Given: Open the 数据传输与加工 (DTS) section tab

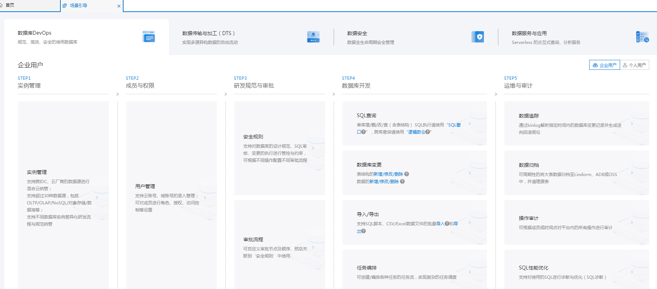Looking at the screenshot, I should coord(251,37).
